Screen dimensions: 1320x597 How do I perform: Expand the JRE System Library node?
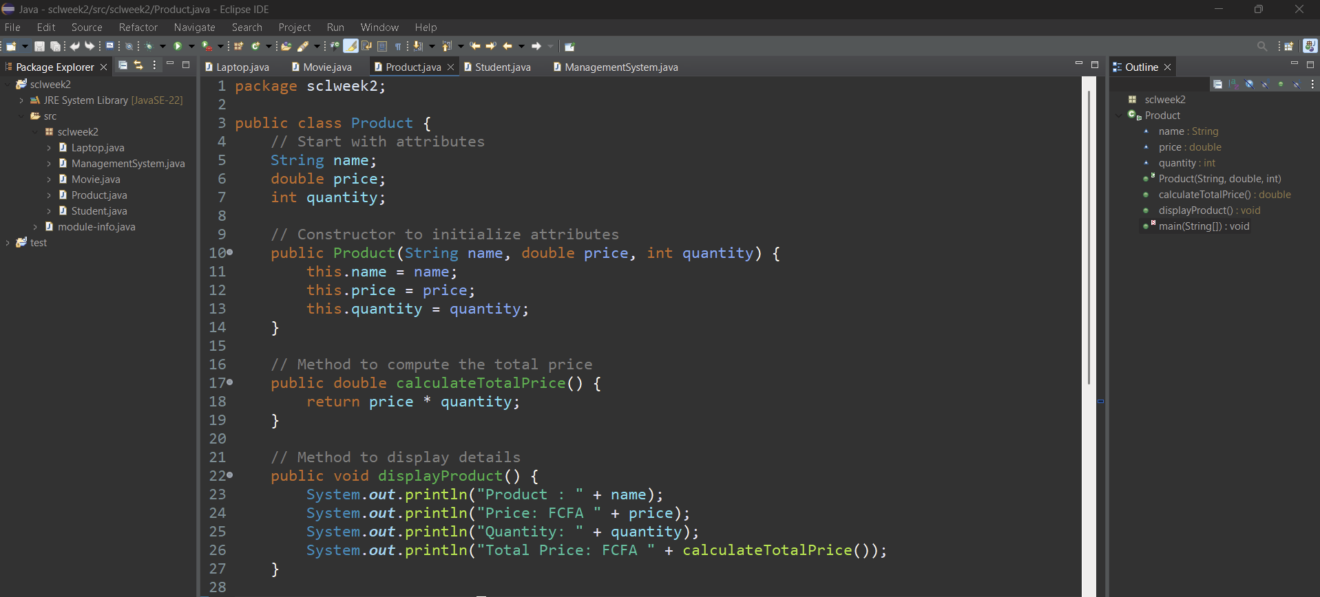pos(21,100)
